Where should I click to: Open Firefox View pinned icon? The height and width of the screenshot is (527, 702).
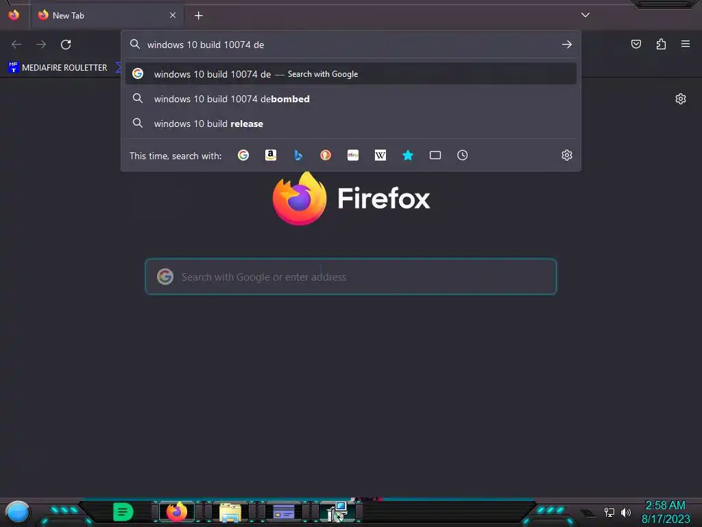pyautogui.click(x=14, y=15)
